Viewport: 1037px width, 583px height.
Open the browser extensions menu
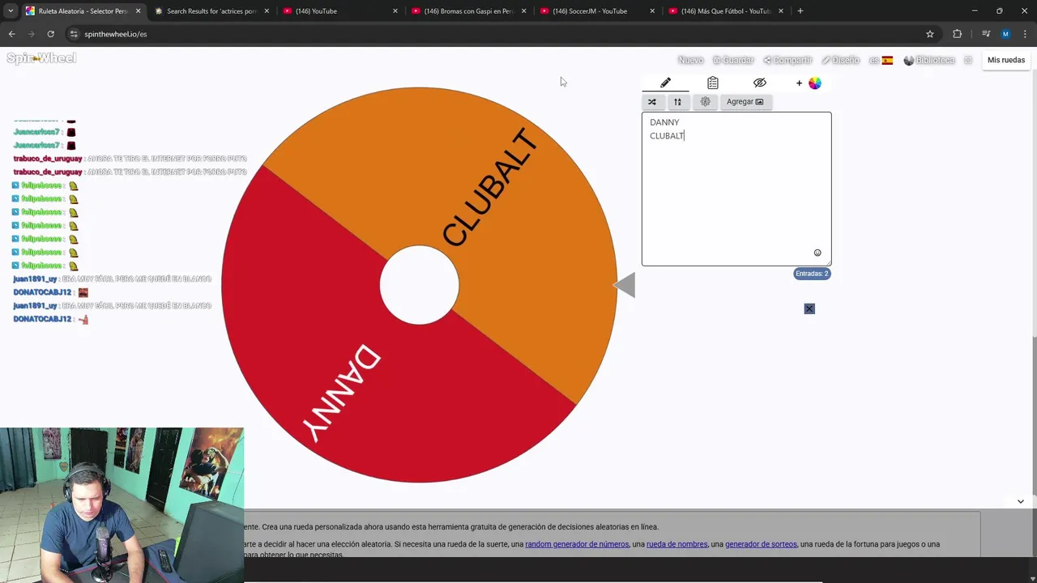(958, 34)
